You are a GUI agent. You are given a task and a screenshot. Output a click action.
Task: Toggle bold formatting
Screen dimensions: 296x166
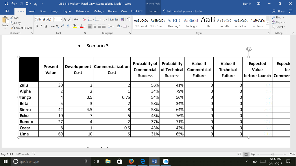click(36, 26)
